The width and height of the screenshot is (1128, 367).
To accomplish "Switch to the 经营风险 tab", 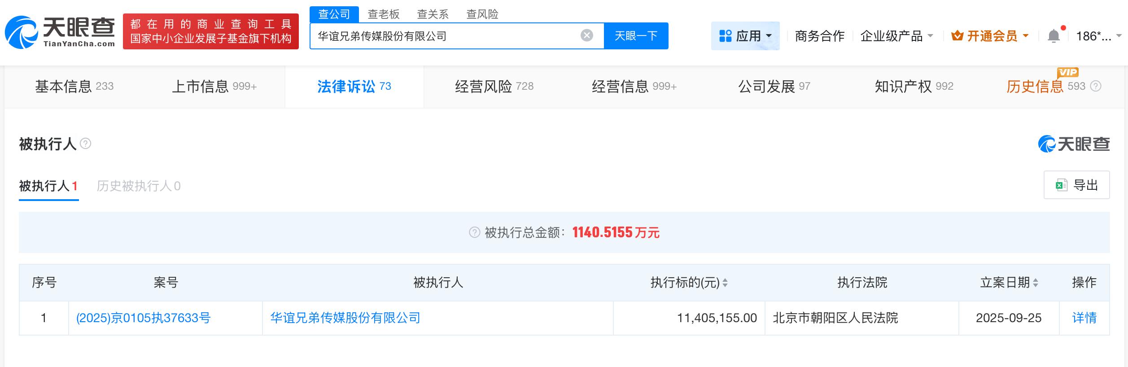I will [x=494, y=86].
